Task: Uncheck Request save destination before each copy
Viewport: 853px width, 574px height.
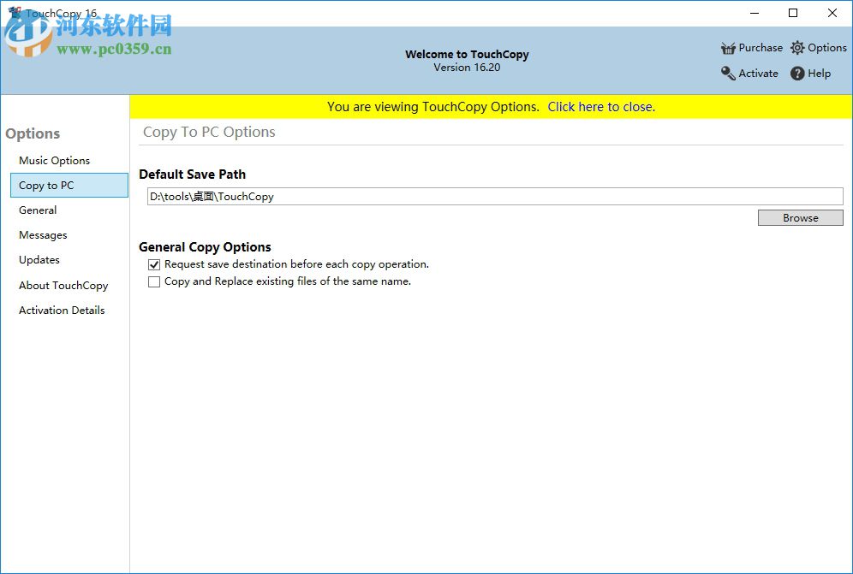Action: click(x=154, y=264)
